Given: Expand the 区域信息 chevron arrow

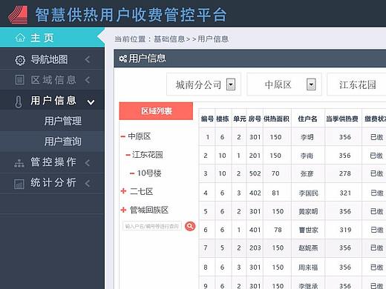Looking at the screenshot, I should [x=88, y=80].
